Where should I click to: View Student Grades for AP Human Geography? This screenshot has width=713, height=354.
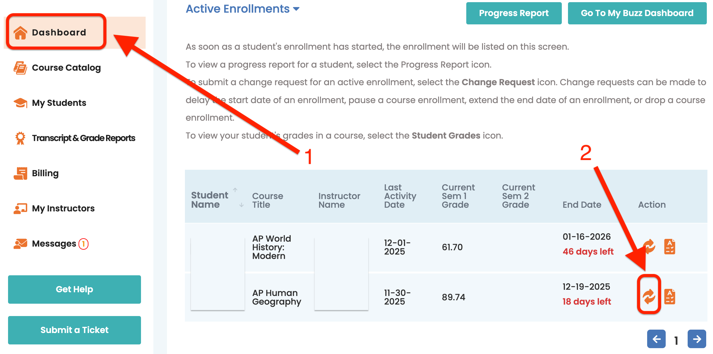pos(670,297)
